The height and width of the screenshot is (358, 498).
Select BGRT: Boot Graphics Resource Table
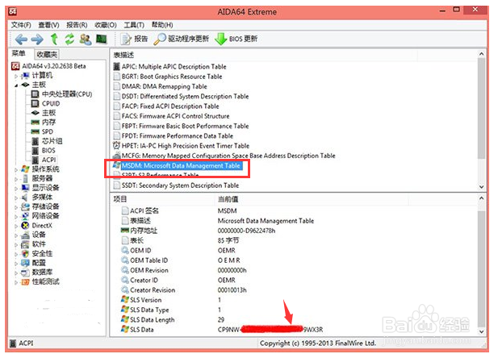pyautogui.click(x=168, y=77)
